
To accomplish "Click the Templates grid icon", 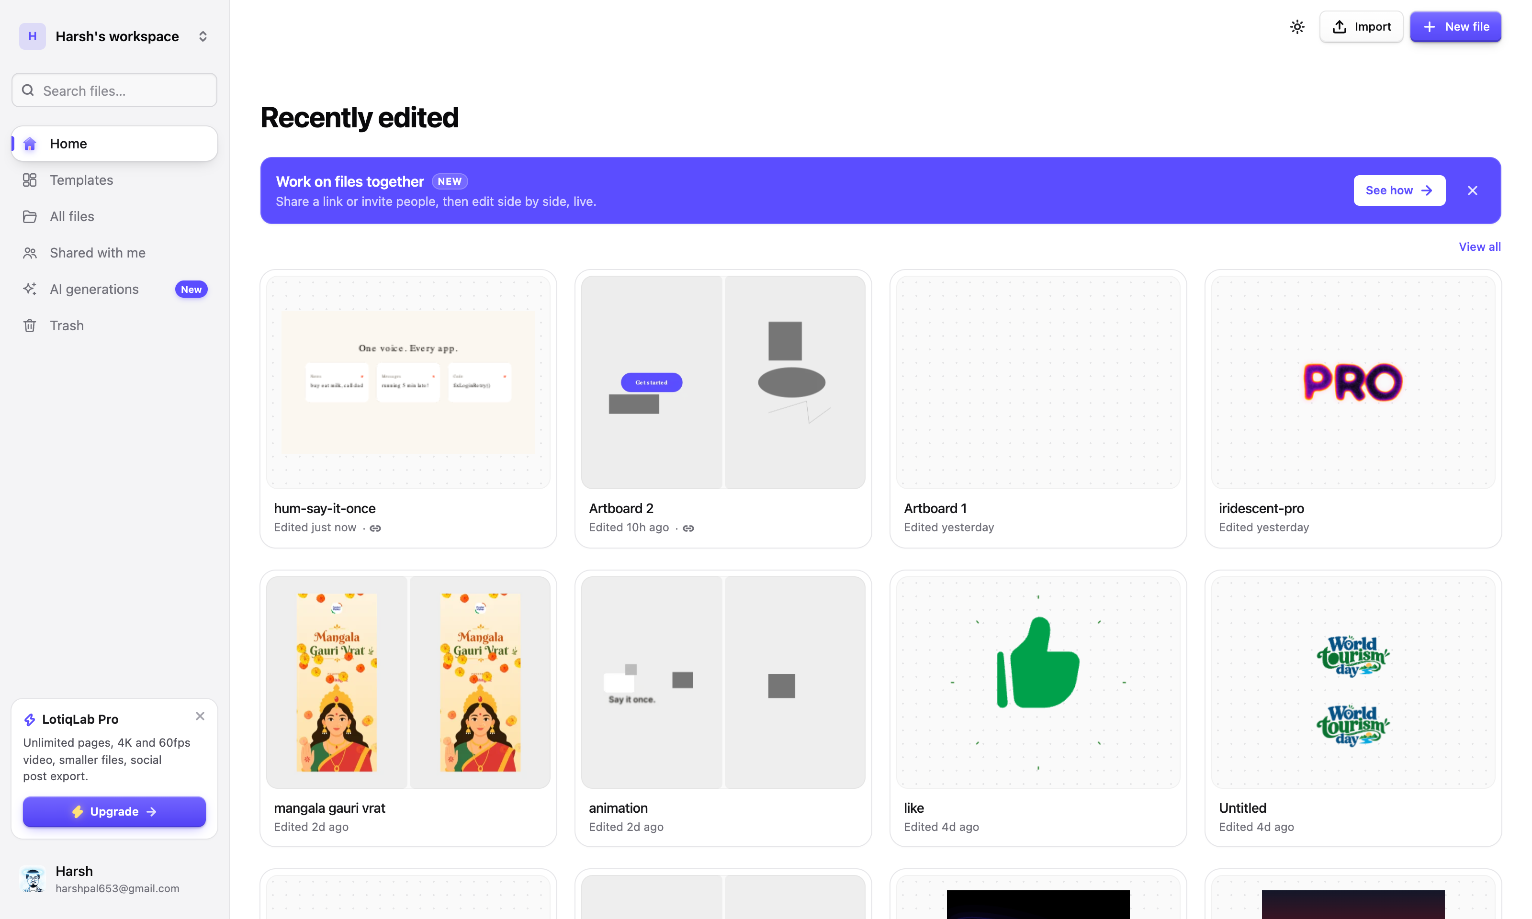I will (30, 180).
